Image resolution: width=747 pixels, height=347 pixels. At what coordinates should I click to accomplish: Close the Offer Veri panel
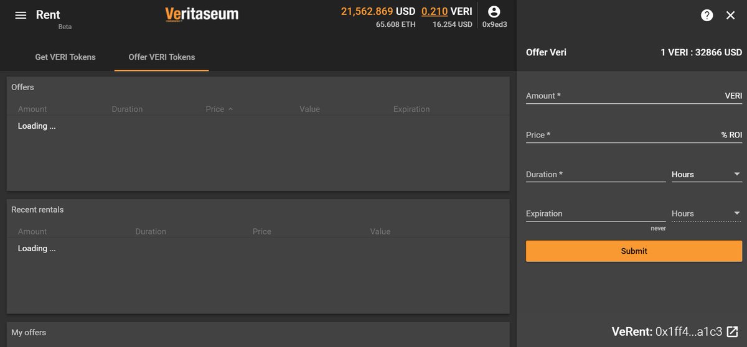point(731,16)
